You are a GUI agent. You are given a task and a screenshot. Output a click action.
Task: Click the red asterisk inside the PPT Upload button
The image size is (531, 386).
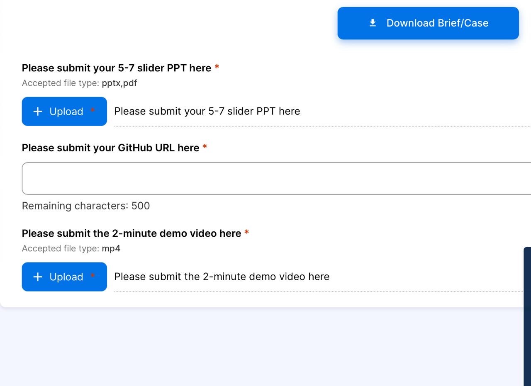93,110
